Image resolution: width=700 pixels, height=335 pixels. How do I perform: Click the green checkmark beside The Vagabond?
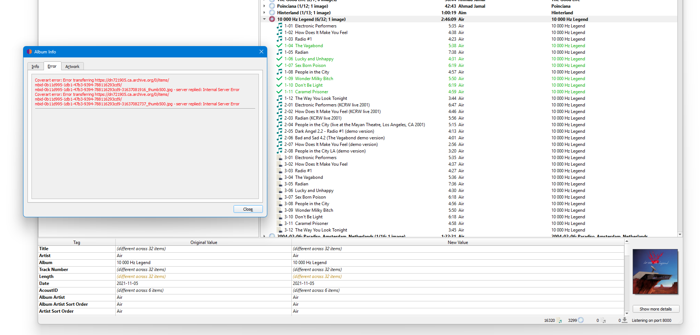click(x=279, y=46)
